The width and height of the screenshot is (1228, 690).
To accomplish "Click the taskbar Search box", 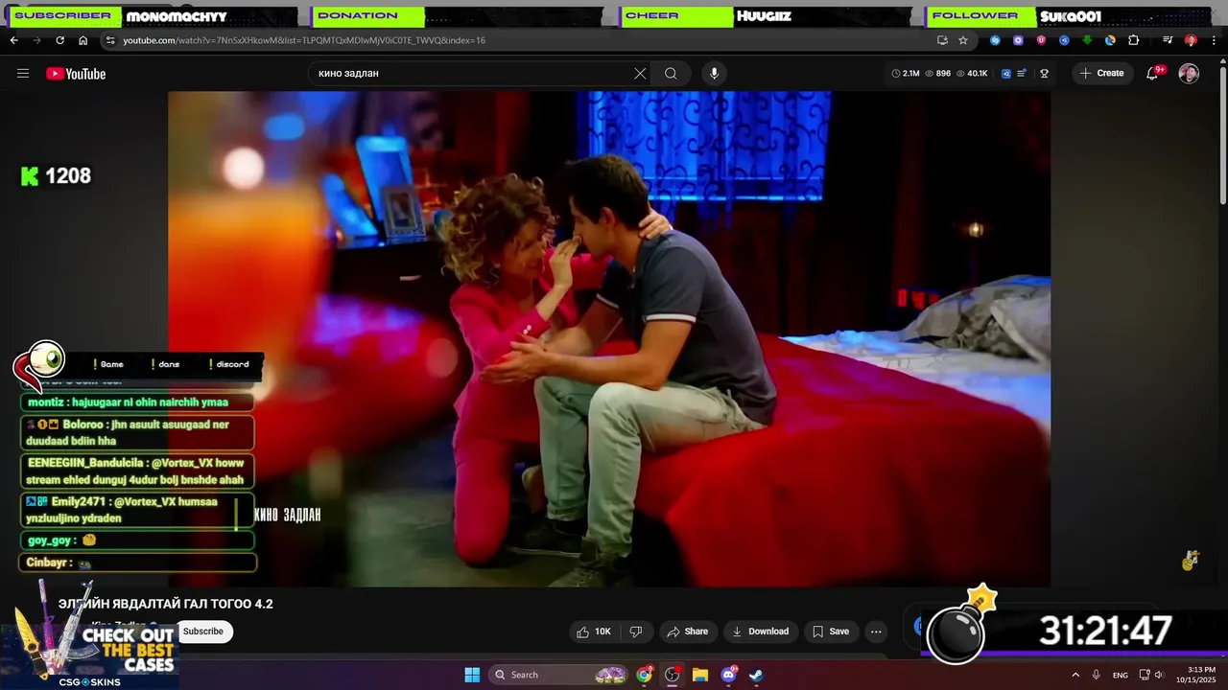I will (559, 675).
